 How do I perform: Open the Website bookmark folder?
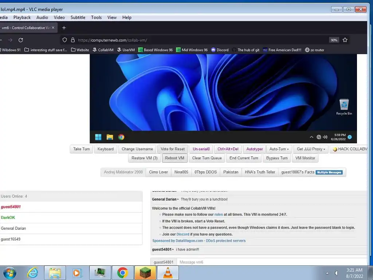point(80,50)
